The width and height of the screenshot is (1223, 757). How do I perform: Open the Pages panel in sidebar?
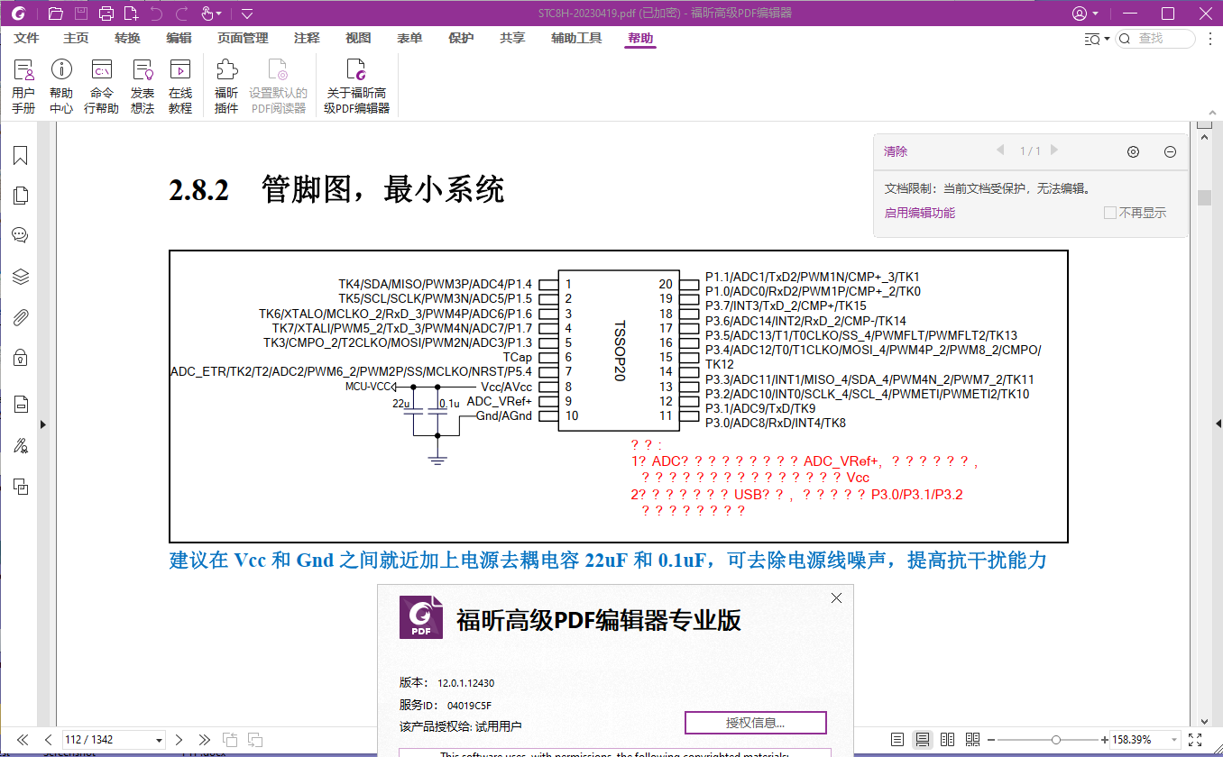click(21, 196)
